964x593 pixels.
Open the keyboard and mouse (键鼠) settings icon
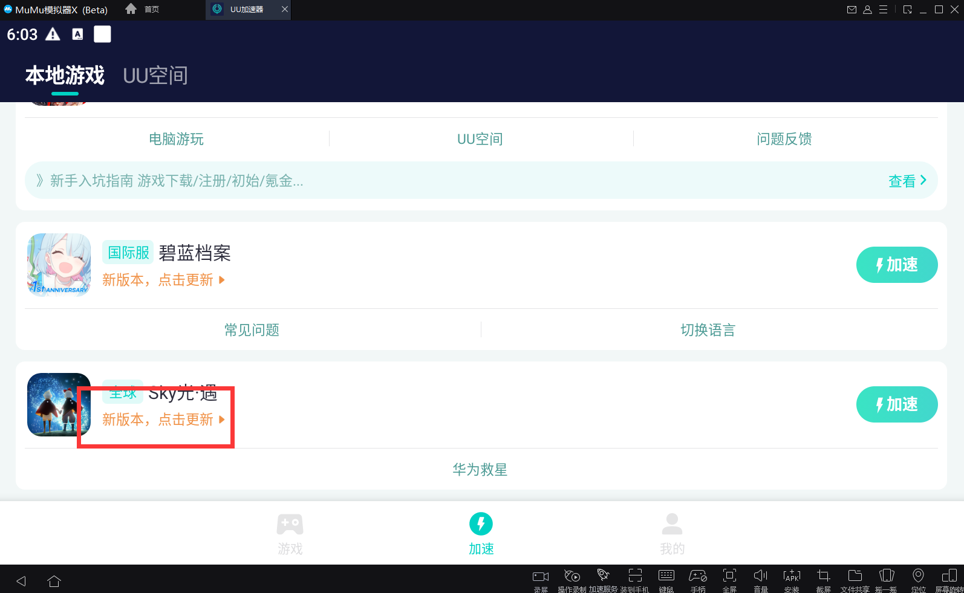[x=666, y=575]
